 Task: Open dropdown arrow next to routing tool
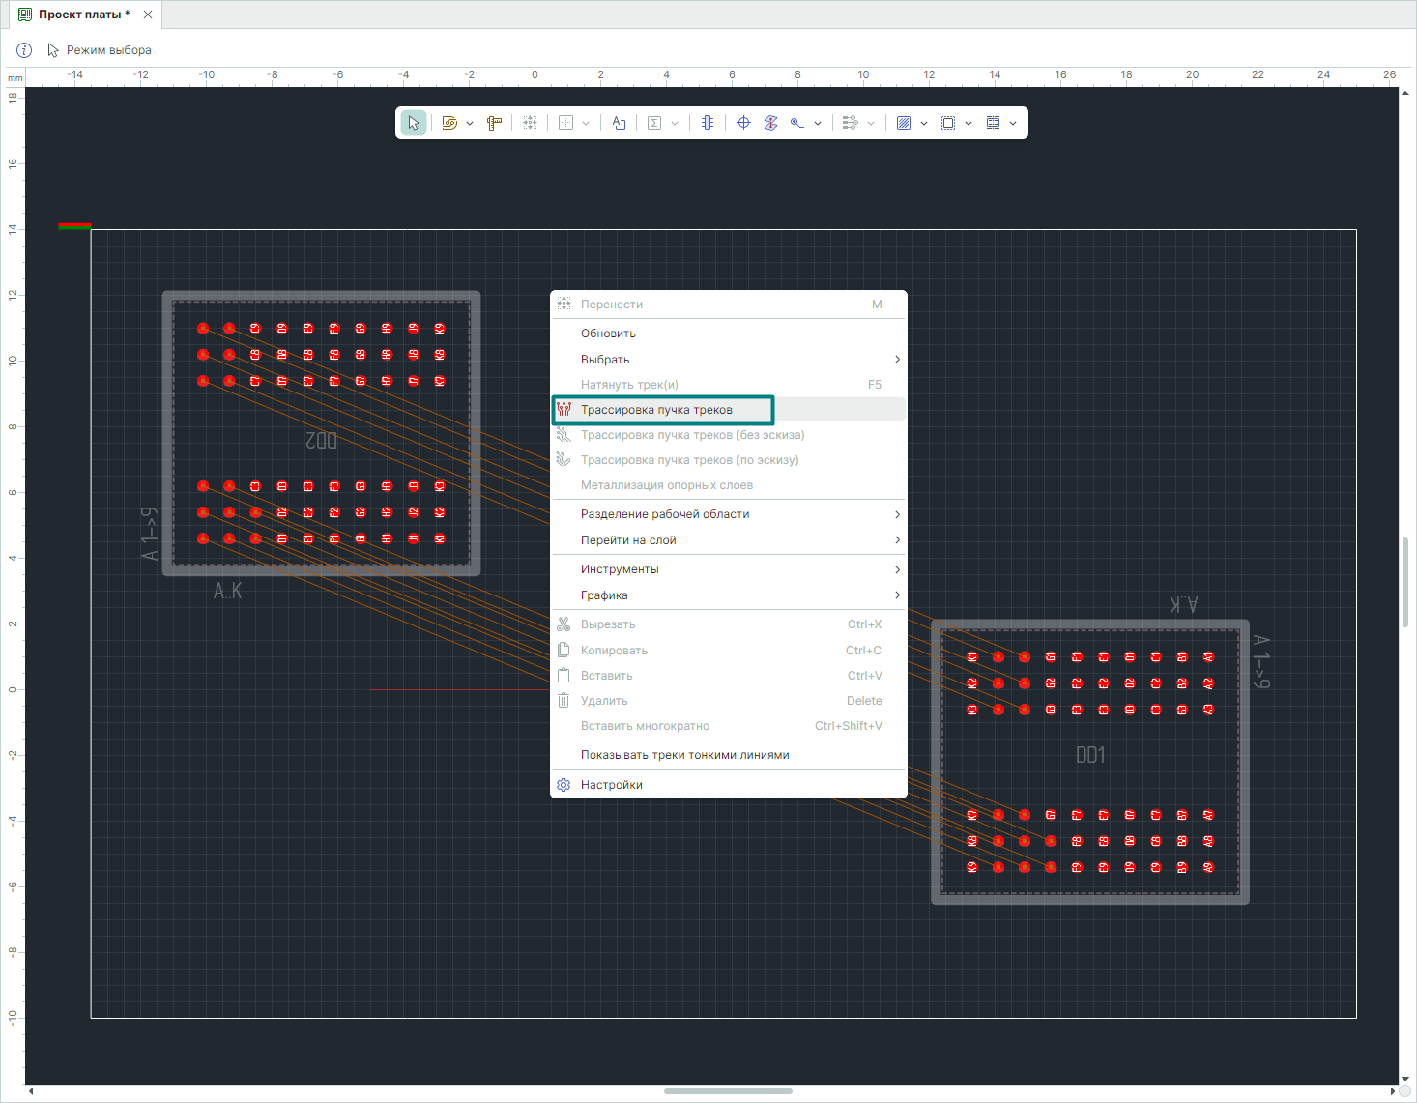(470, 123)
